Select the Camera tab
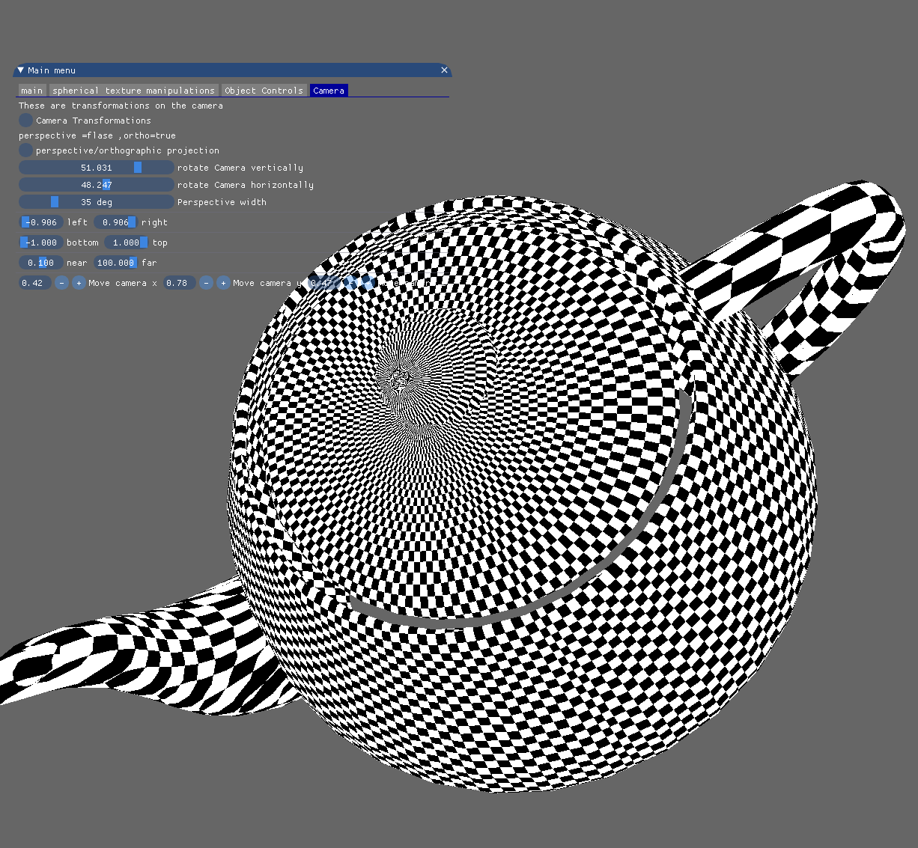The image size is (918, 848). tap(328, 90)
